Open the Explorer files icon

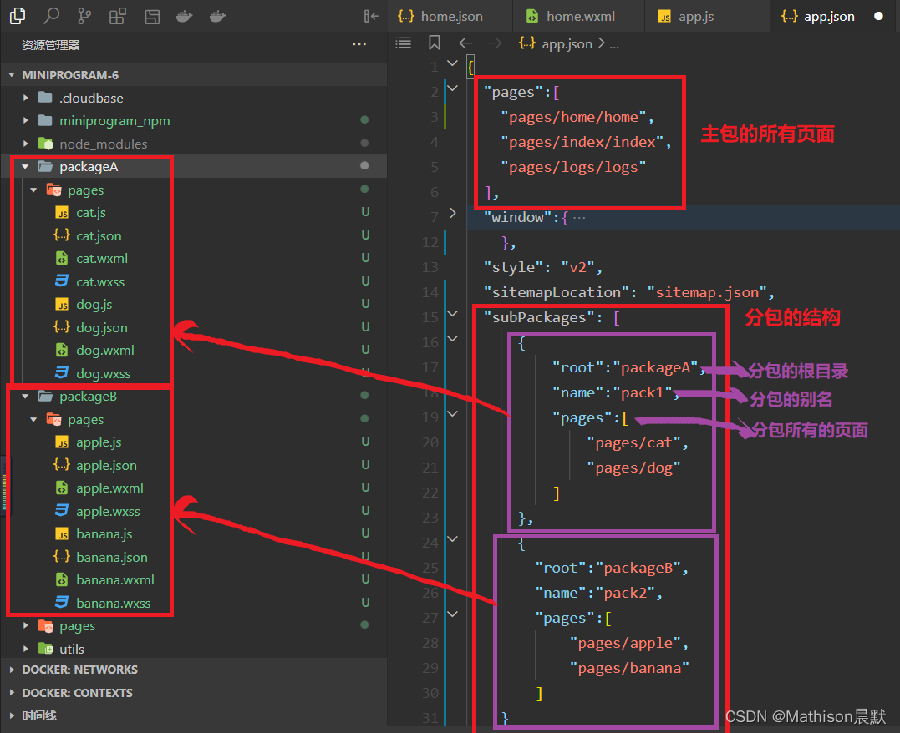pos(18,16)
